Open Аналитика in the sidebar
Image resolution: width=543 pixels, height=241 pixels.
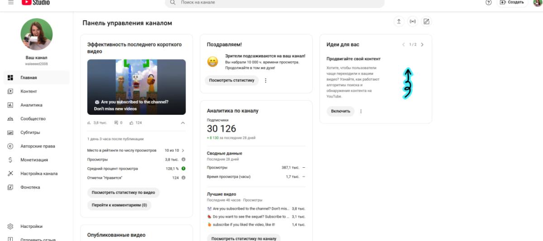[36, 105]
